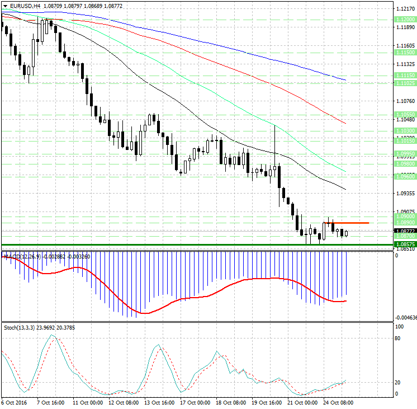Screen dimensions: 417x409
Task: Select the 1.08575 support level label
Action: [x=405, y=245]
